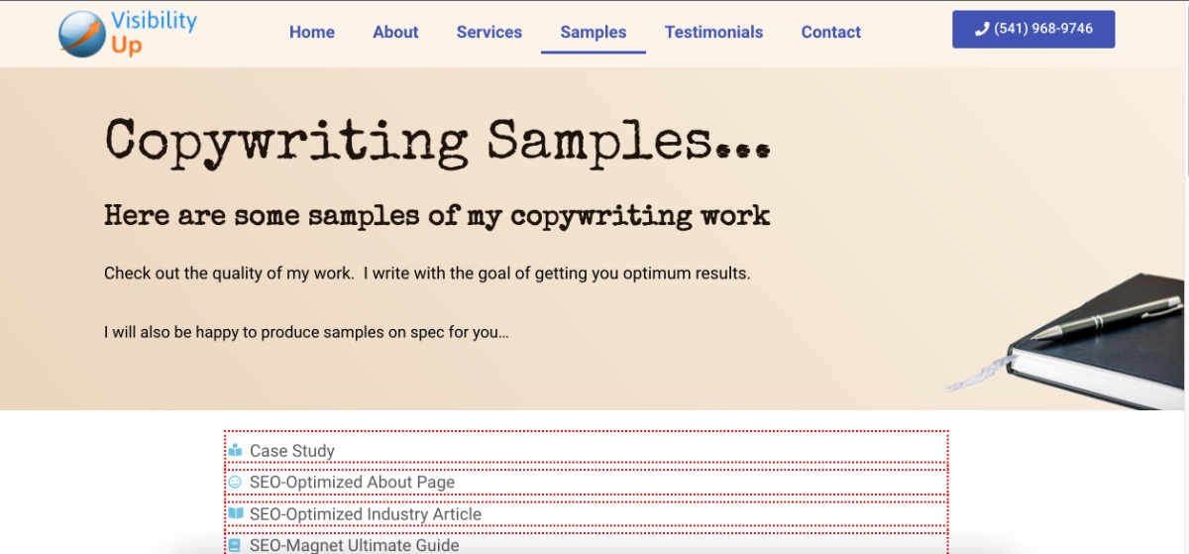Click the Copywriting Samples heading

(436, 141)
